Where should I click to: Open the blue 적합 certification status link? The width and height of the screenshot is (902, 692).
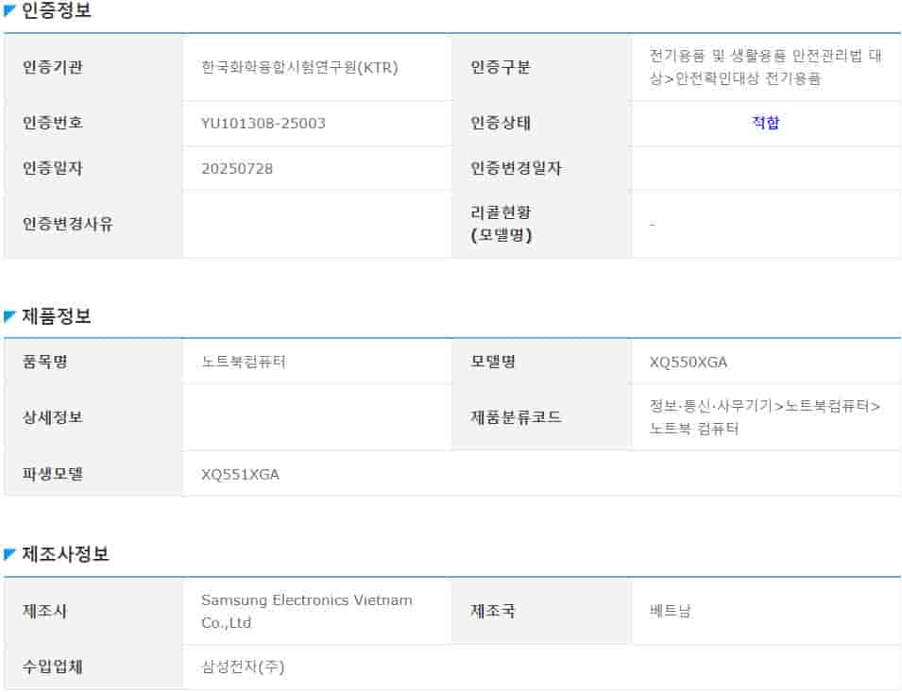pos(766,123)
